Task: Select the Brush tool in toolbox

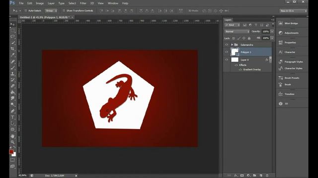Action: (x=12, y=68)
